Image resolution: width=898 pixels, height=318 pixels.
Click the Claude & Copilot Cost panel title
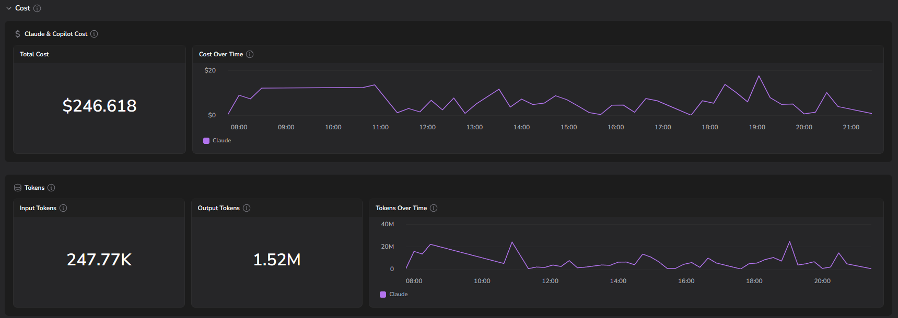pos(56,34)
